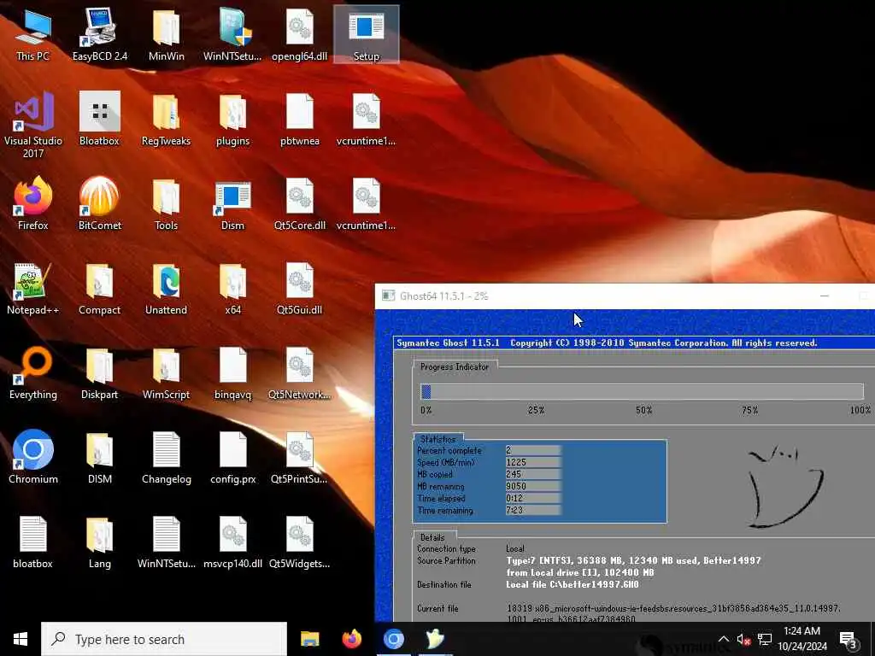Select the Qt5Widgets DLL file

point(300,542)
